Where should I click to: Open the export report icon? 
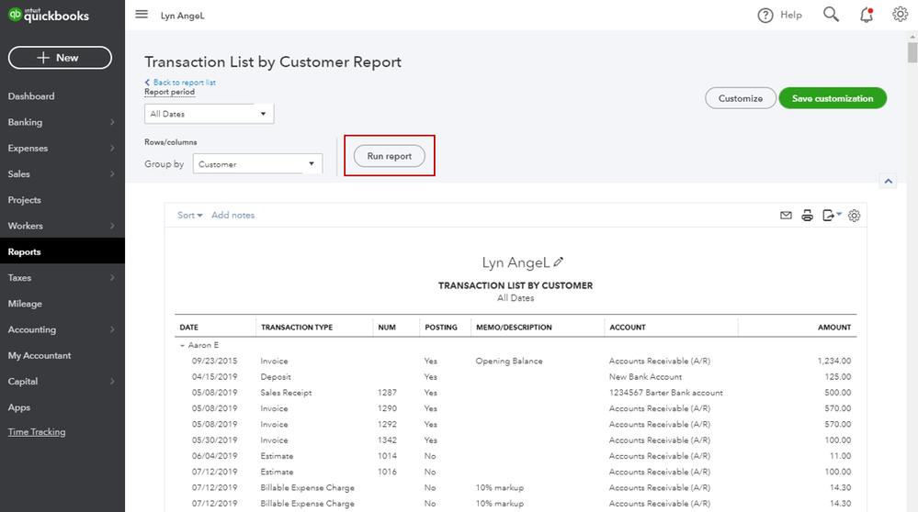click(832, 216)
